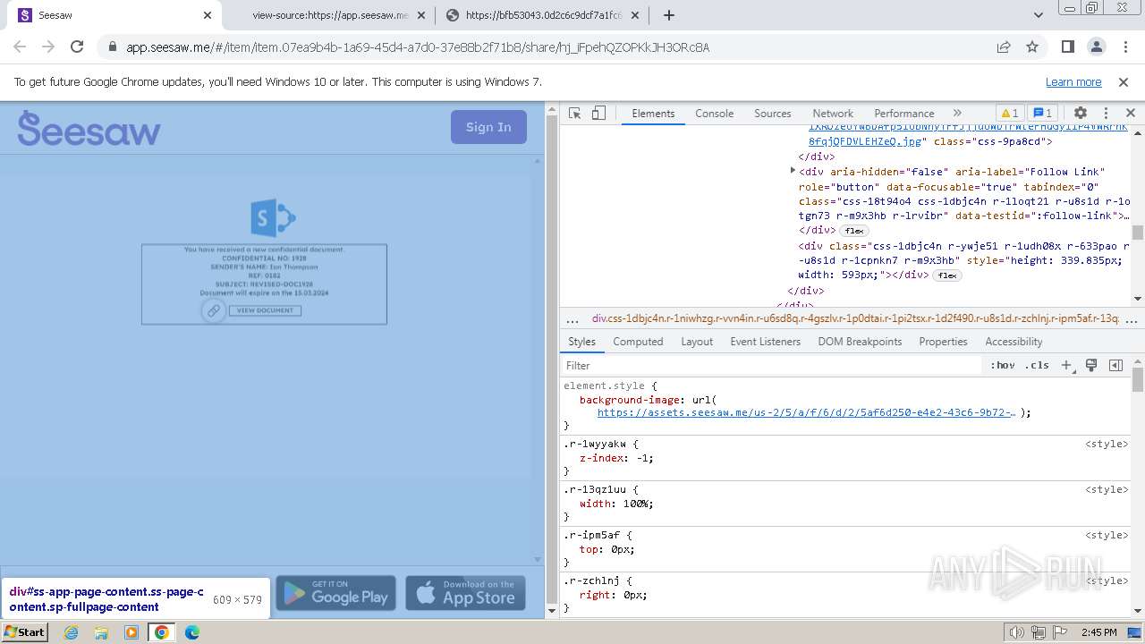Switch to the view-source tab
Viewport: 1145px width, 644px height.
tap(330, 15)
